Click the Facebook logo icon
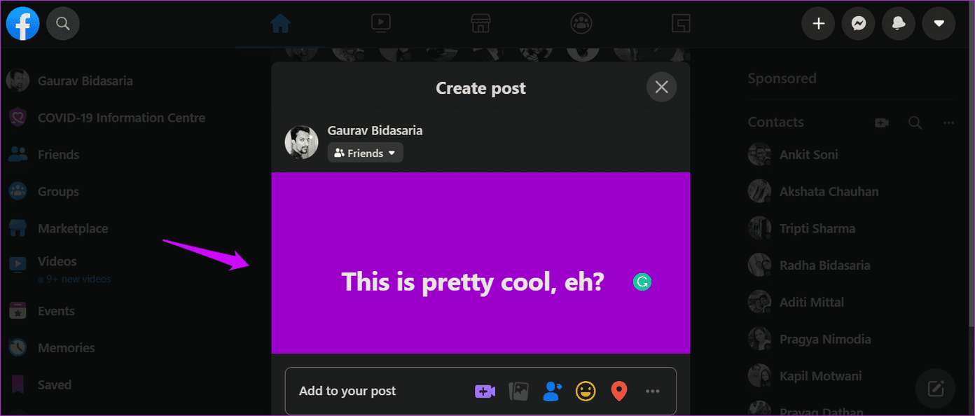This screenshot has width=975, height=416. [x=22, y=24]
